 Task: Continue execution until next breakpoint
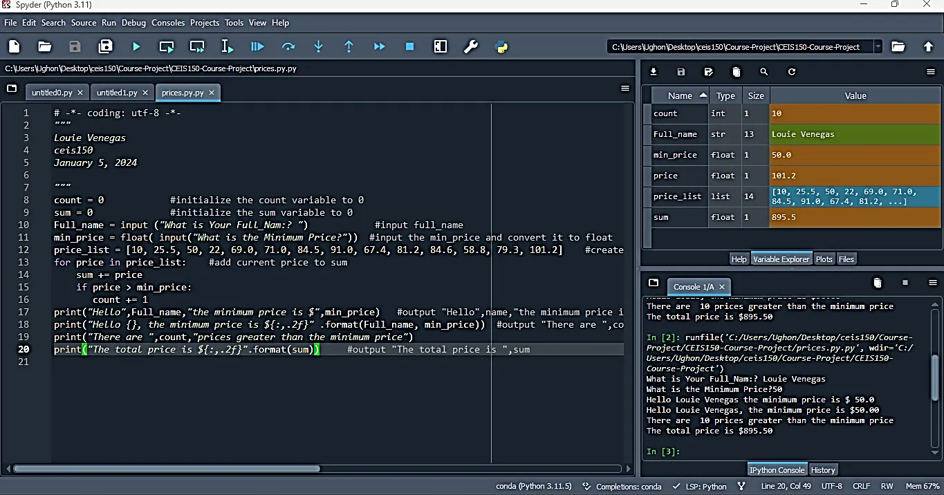point(379,46)
